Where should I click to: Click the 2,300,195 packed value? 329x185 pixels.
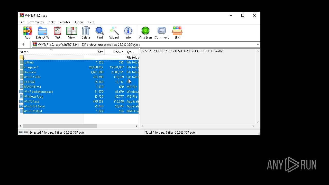tap(117, 72)
